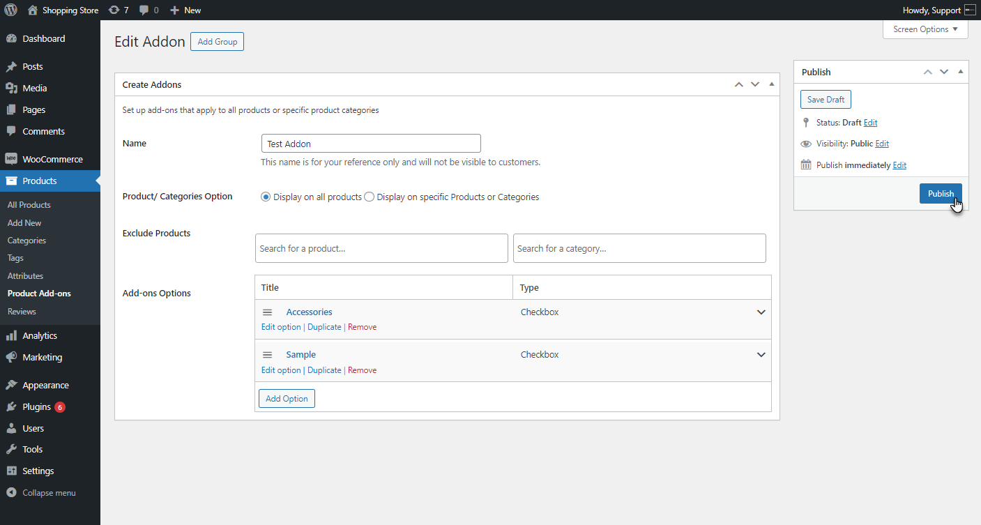Image resolution: width=981 pixels, height=525 pixels.
Task: Click Edit link next to Visibility Public
Action: (882, 144)
